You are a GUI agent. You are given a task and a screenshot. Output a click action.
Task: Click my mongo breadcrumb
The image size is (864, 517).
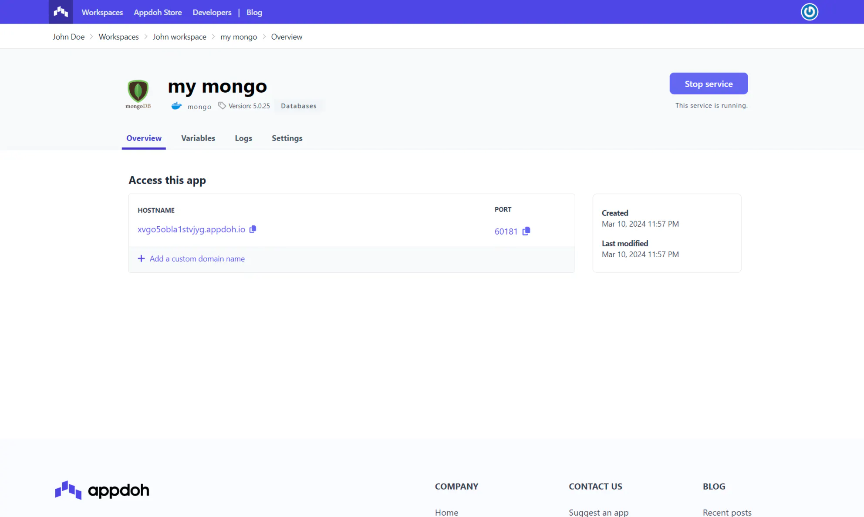239,37
